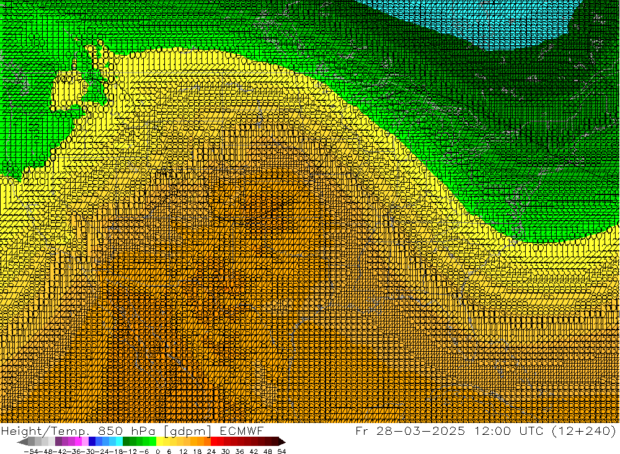Click the 'ECMWF' model label
620x454 pixels.
point(241,431)
